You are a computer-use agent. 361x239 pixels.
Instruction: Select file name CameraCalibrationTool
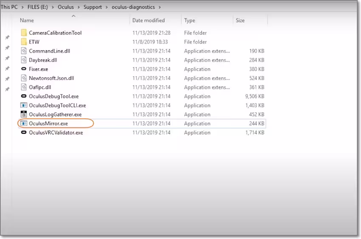55,33
